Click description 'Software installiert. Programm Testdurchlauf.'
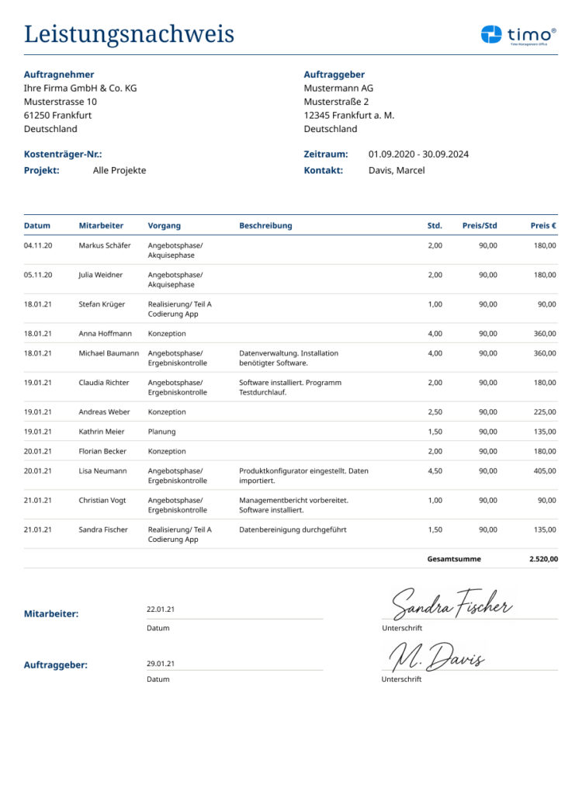 pos(290,387)
